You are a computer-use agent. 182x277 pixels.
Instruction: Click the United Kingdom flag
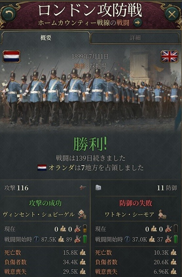point(169,56)
